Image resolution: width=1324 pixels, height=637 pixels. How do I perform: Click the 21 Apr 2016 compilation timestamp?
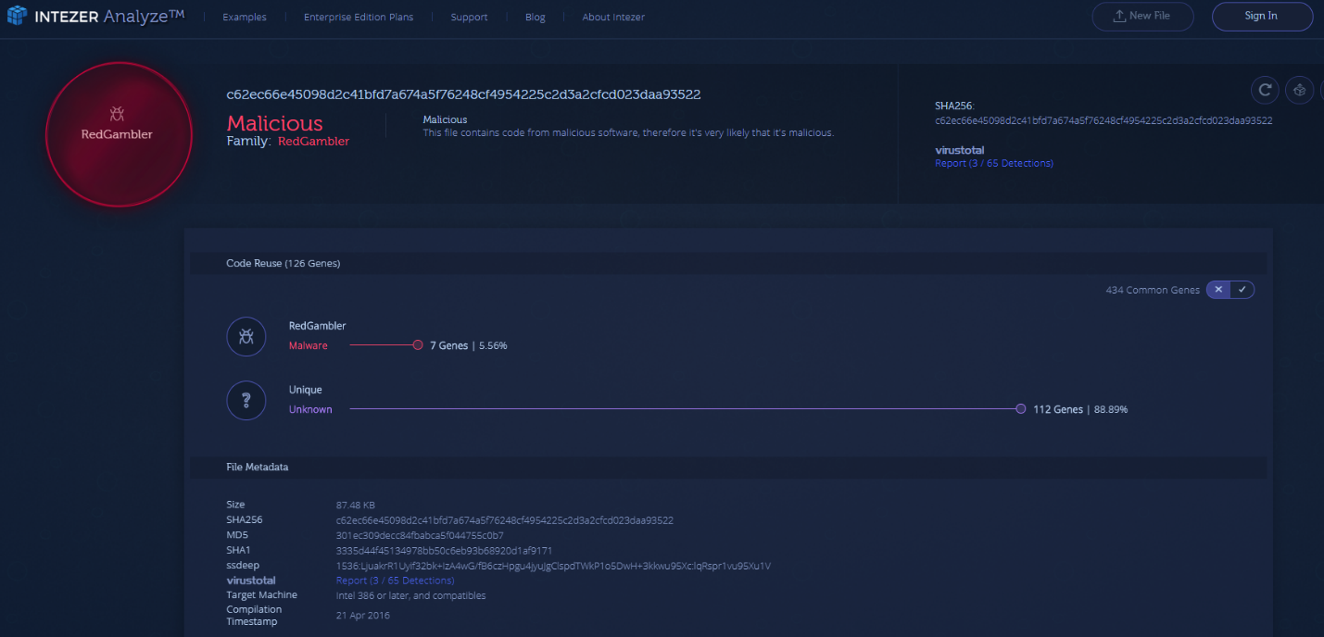[362, 616]
